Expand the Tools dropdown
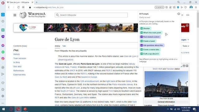 pyautogui.click(x=186, y=46)
